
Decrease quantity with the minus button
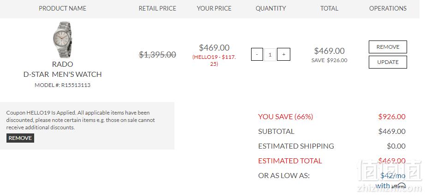pos(257,54)
